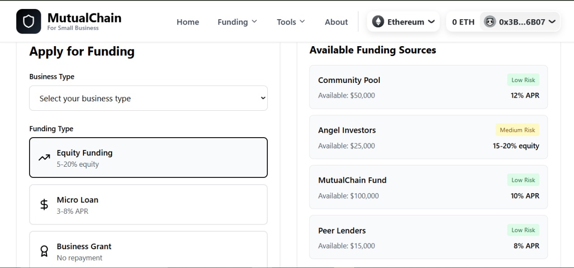This screenshot has width=574, height=268.
Task: Select the Community Pool funding source
Action: (x=428, y=87)
